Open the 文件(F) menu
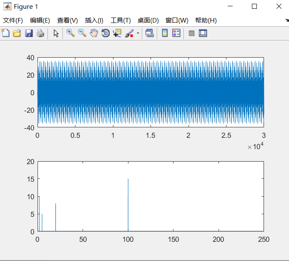289x261 pixels. (x=13, y=20)
